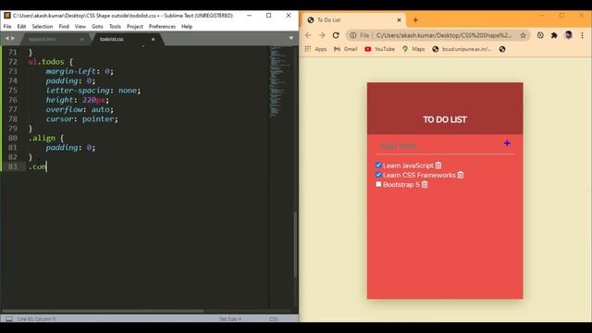Open the Maps bookmark
This screenshot has width=592, height=333.
coord(413,49)
